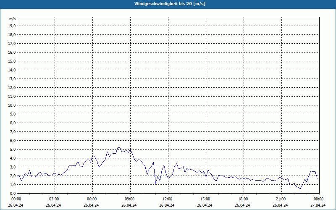The width and height of the screenshot is (336, 210).
Task: Choose the '9,0' y-axis value
Action: point(13,114)
